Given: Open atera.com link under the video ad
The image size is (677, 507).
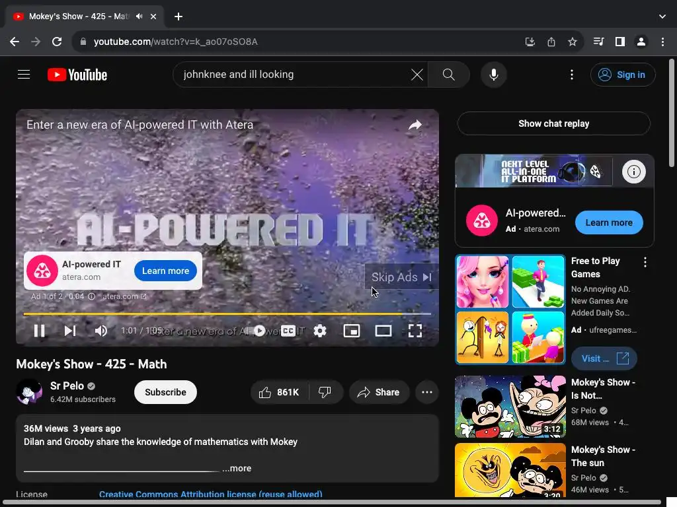Looking at the screenshot, I should pyautogui.click(x=124, y=296).
